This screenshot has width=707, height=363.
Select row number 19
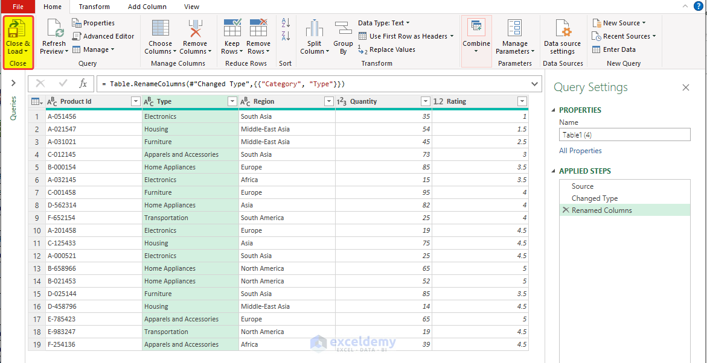(x=37, y=344)
